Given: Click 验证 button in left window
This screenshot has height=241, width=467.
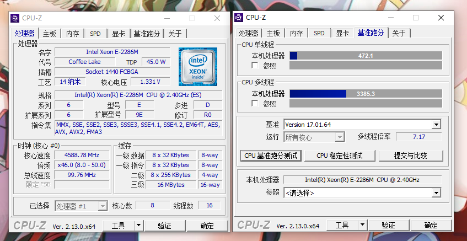Looking at the screenshot, I should click(165, 226).
